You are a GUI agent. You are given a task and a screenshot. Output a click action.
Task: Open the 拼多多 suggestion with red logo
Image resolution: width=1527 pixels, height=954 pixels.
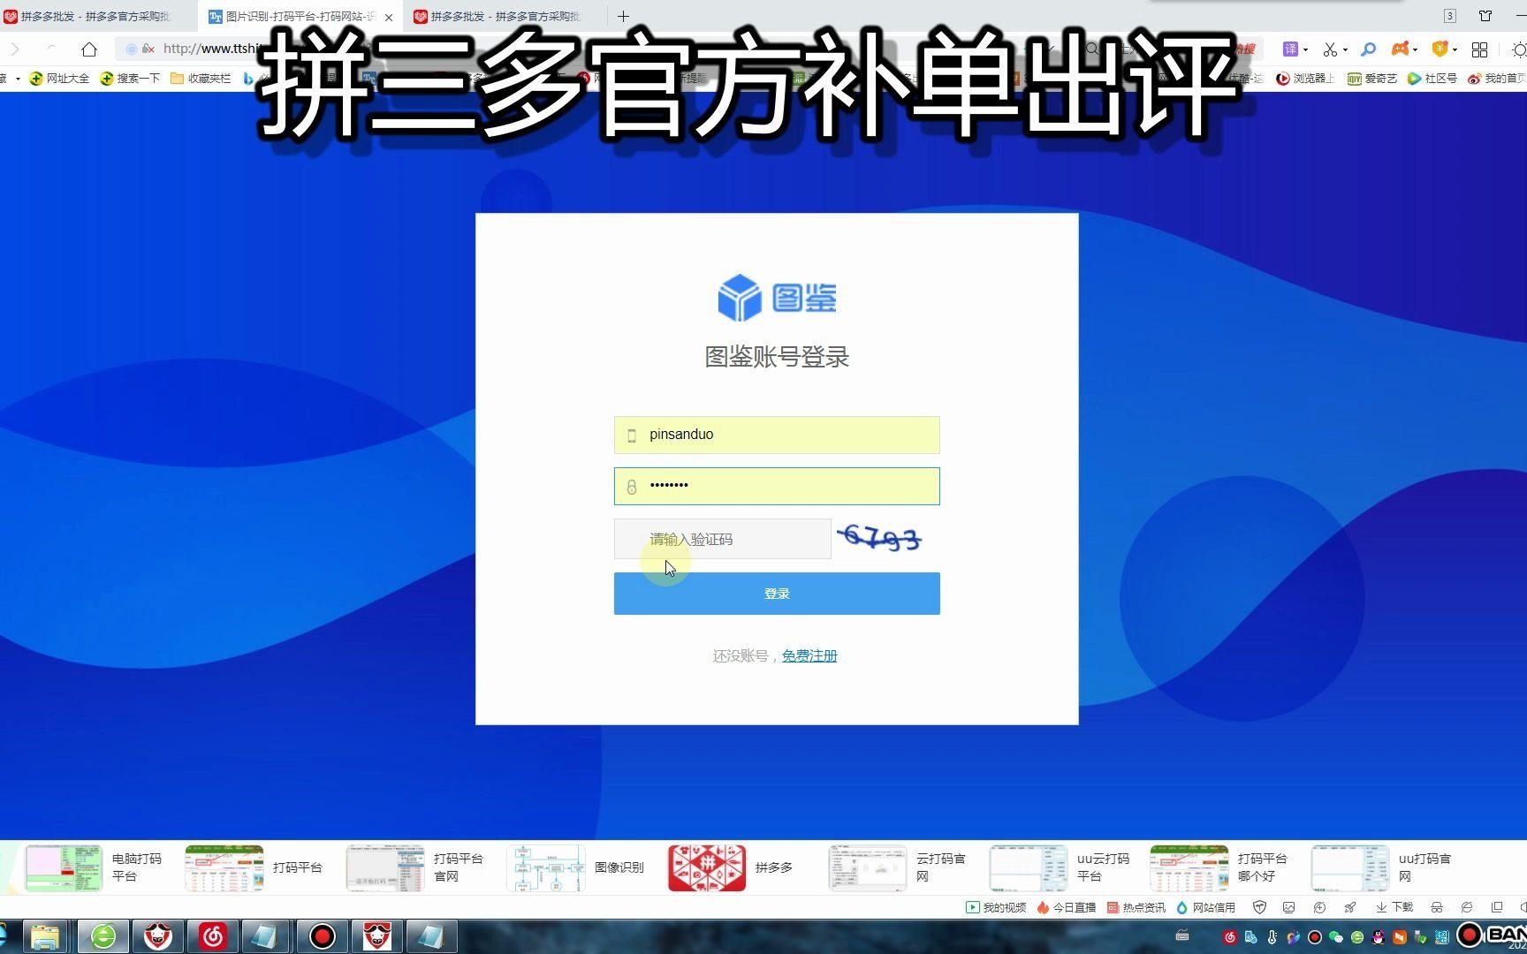pyautogui.click(x=731, y=867)
